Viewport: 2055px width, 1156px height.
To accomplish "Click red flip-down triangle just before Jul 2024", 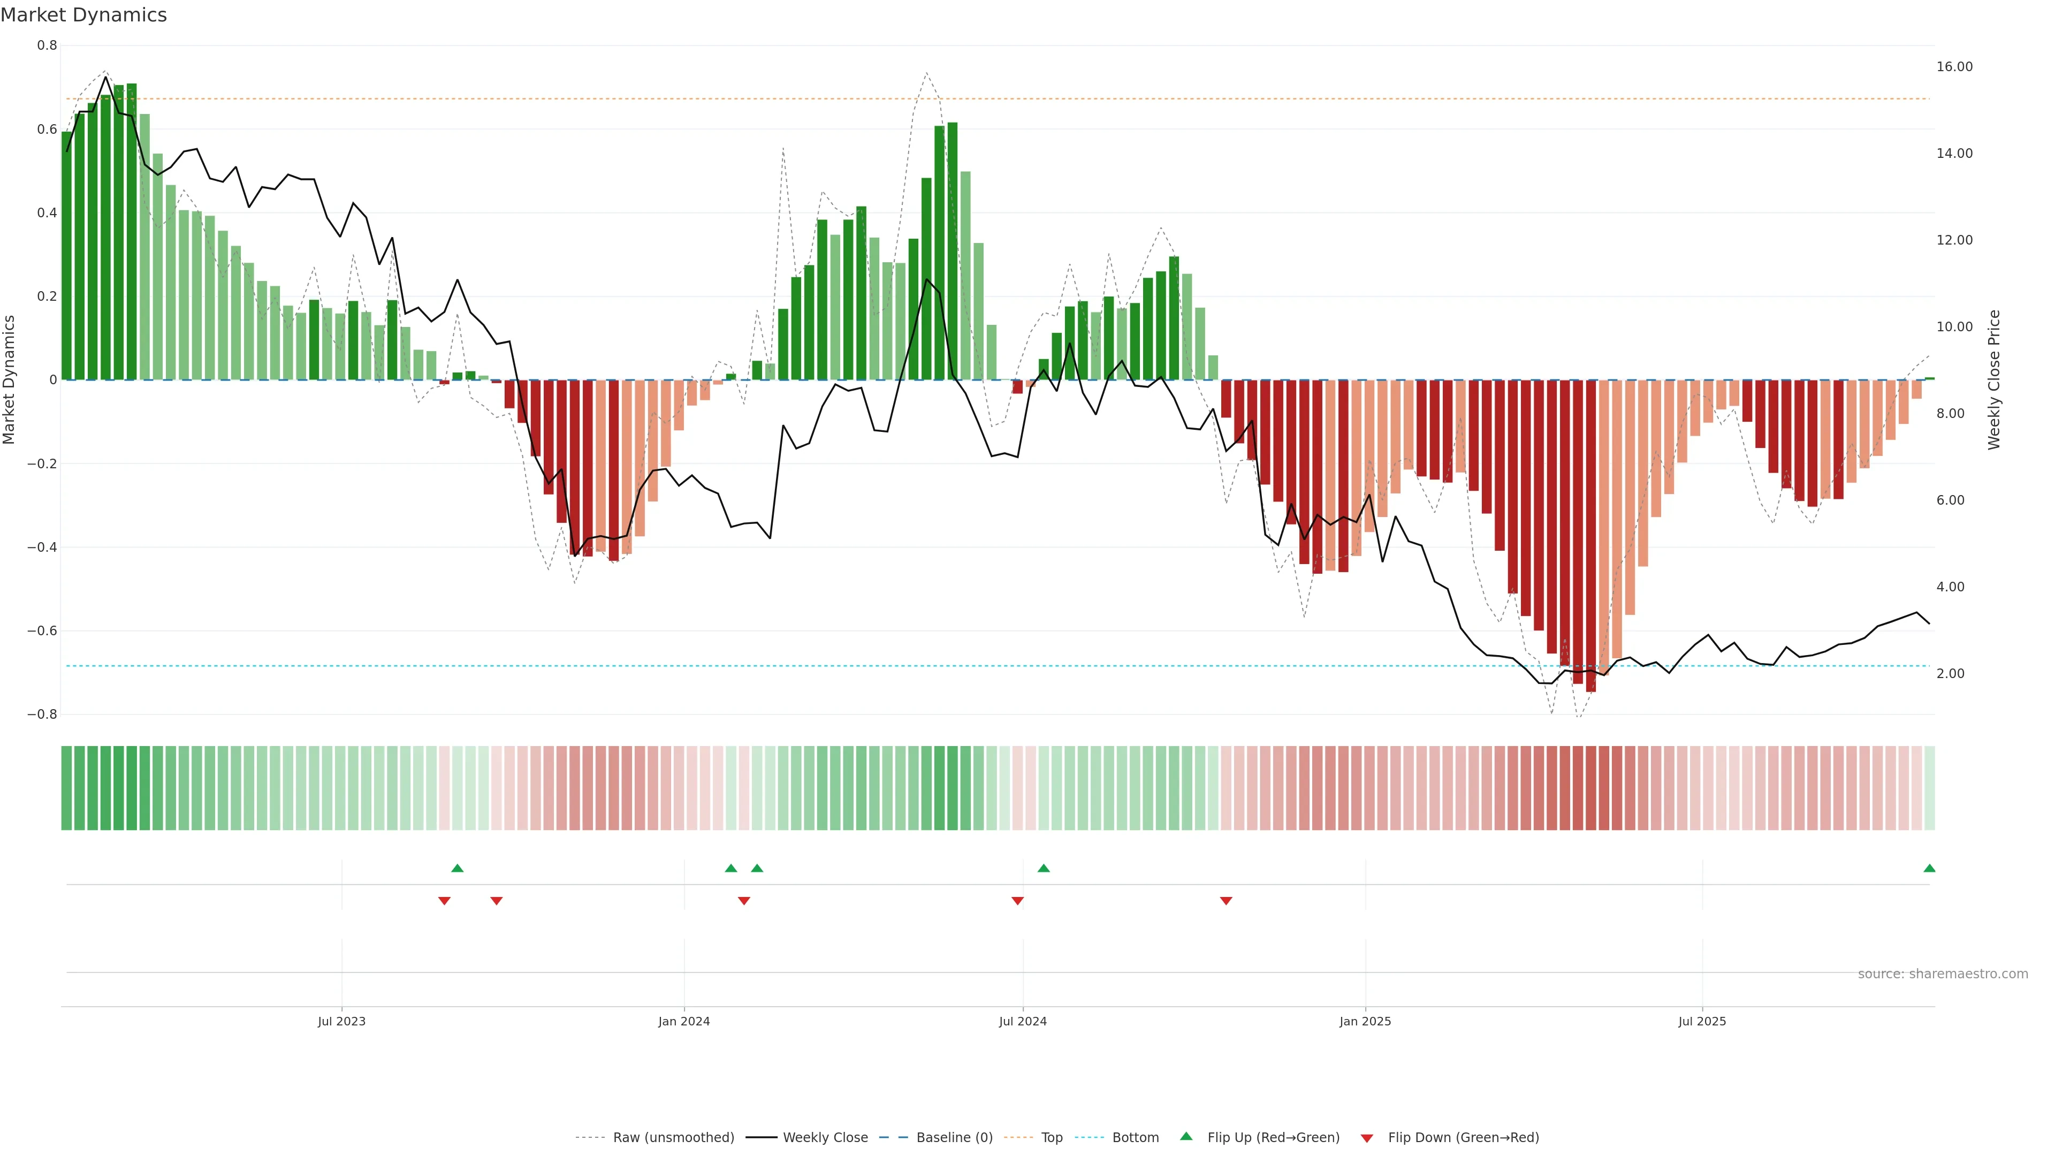I will (x=1017, y=901).
